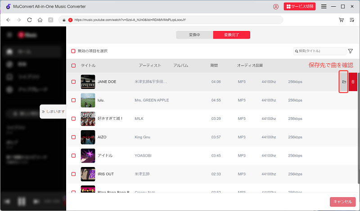360x211 pixels.
Task: Click the vertical scrollbar of the song list
Action: pos(359,128)
